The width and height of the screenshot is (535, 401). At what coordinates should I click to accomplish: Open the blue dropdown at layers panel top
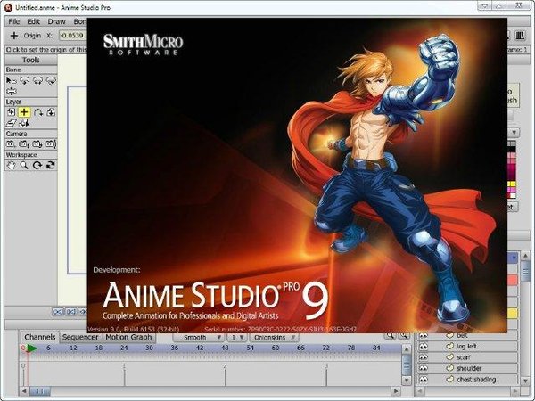tap(514, 258)
